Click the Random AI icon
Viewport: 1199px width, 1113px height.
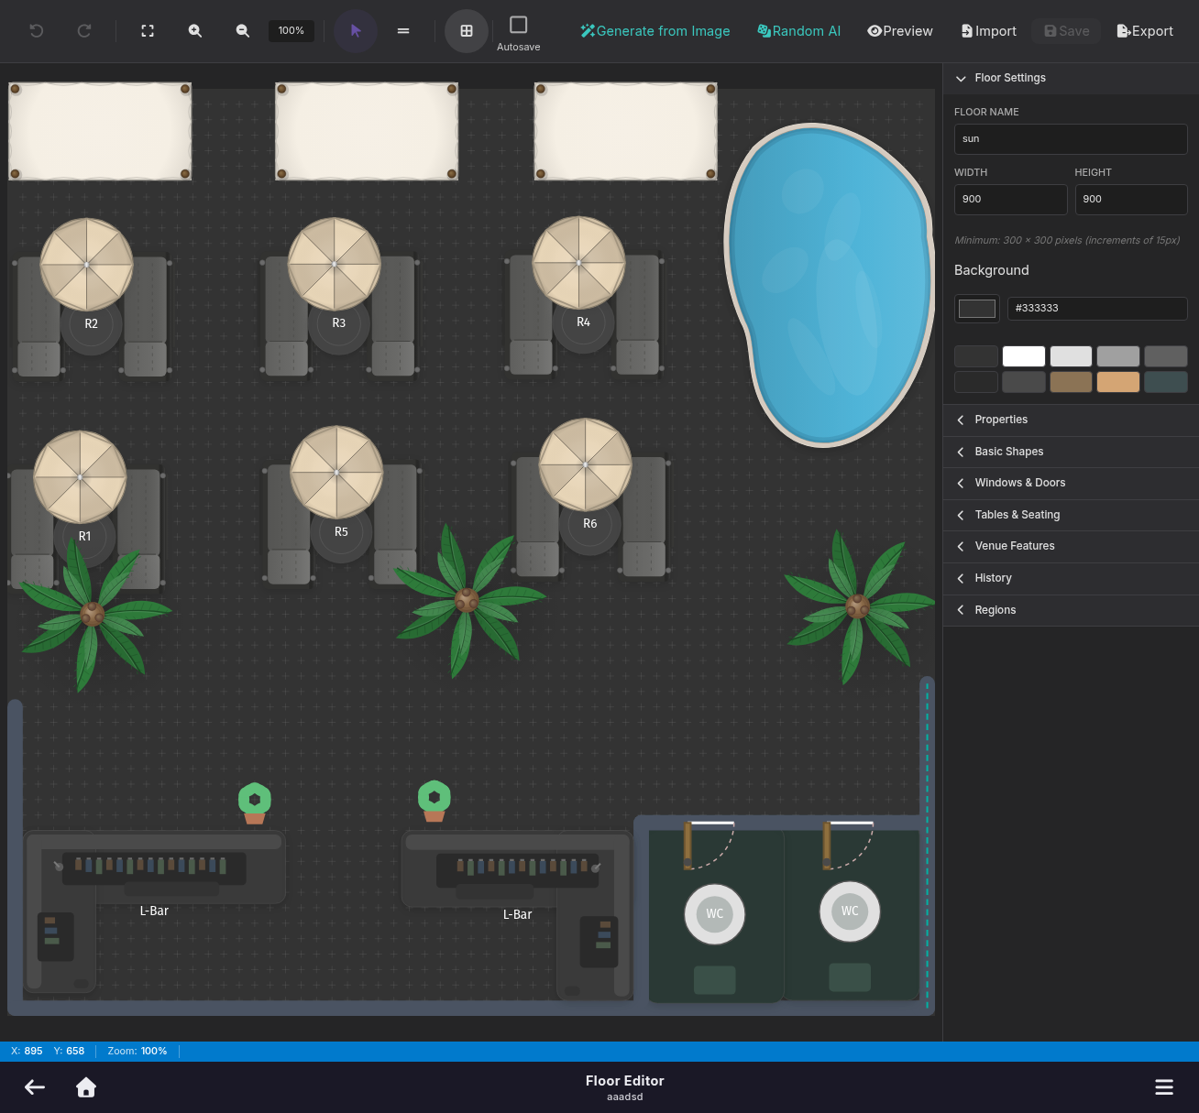click(798, 30)
